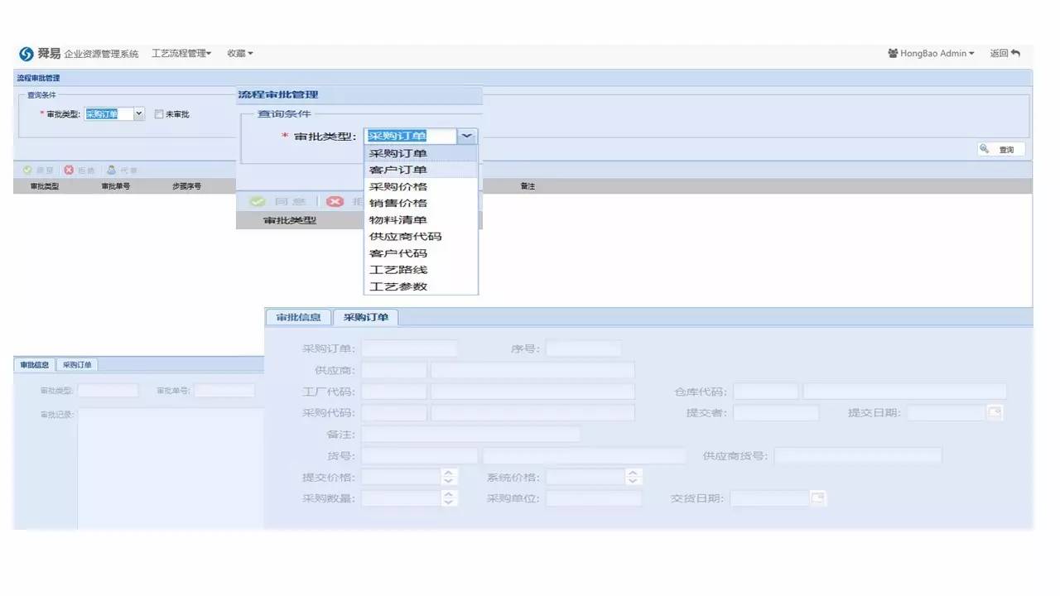This screenshot has height=596, width=1060.
Task: Adjust the 采购数量 spinner control
Action: tap(449, 498)
